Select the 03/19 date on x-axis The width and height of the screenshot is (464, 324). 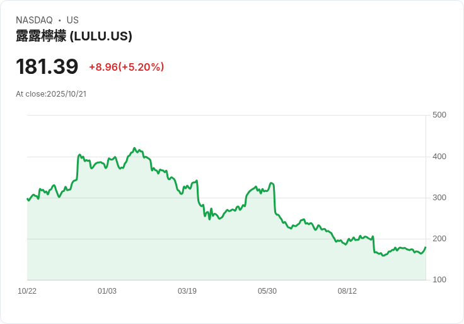tap(187, 291)
